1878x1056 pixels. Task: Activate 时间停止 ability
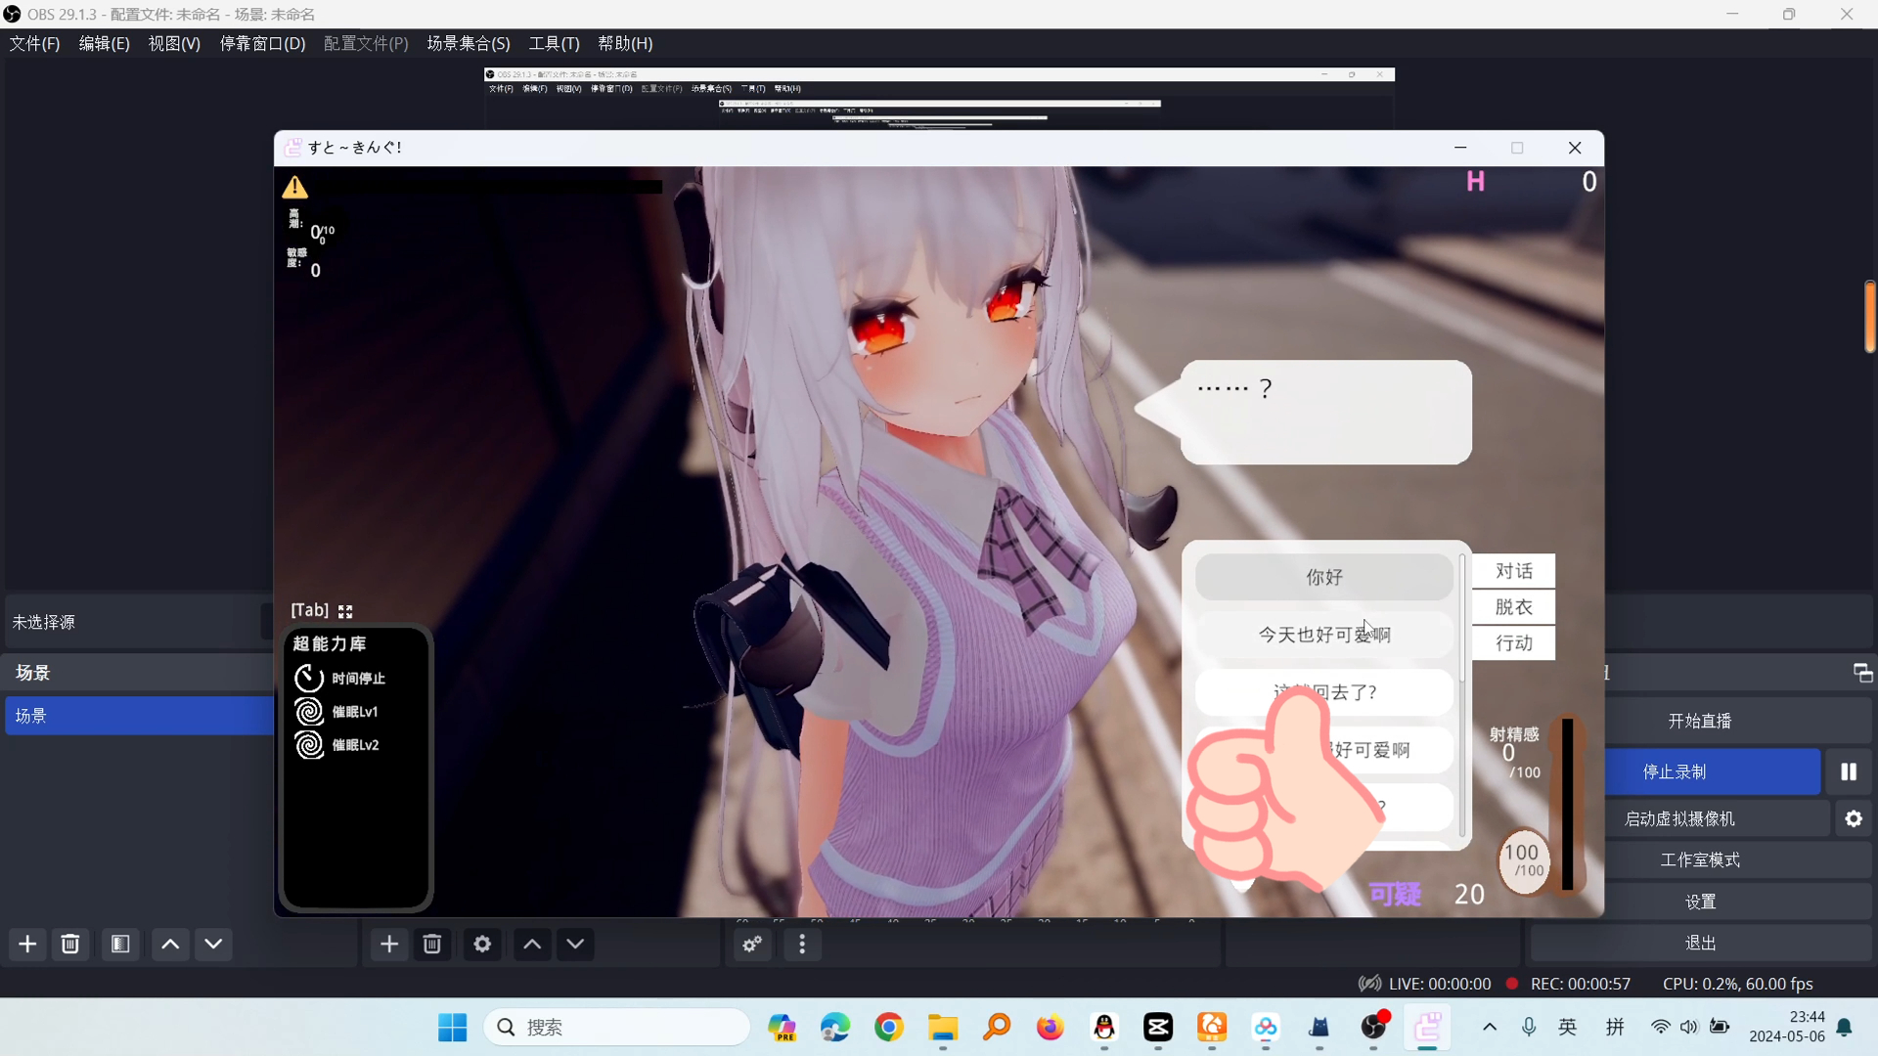[x=340, y=678]
